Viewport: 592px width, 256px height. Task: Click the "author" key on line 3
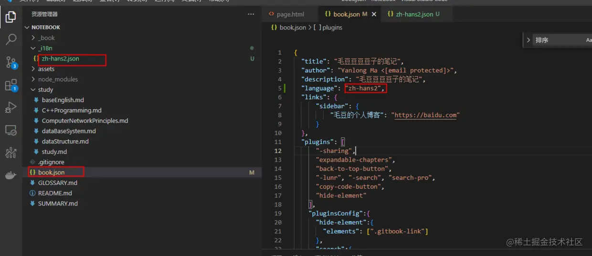coord(317,71)
